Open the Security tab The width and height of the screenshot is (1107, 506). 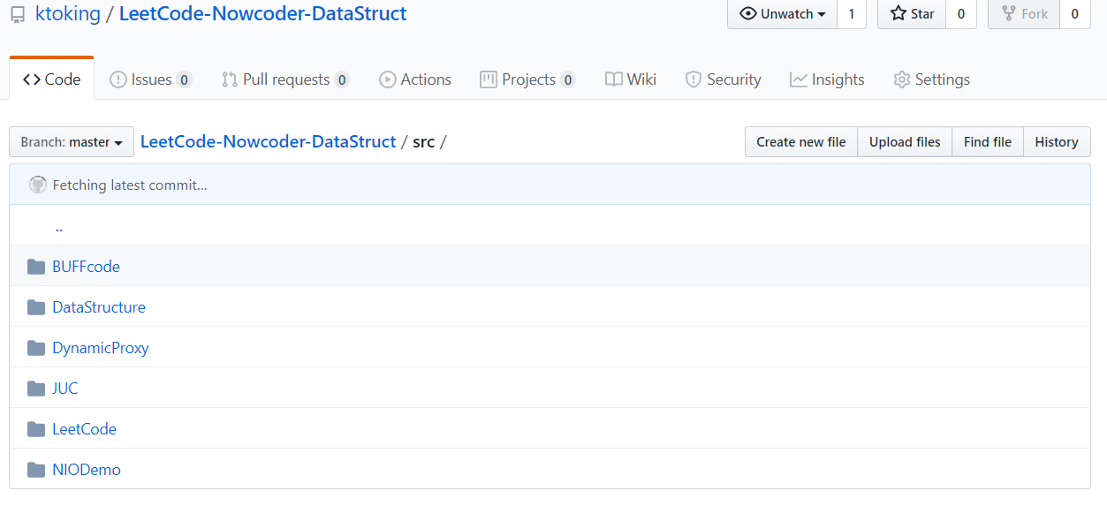pos(724,79)
